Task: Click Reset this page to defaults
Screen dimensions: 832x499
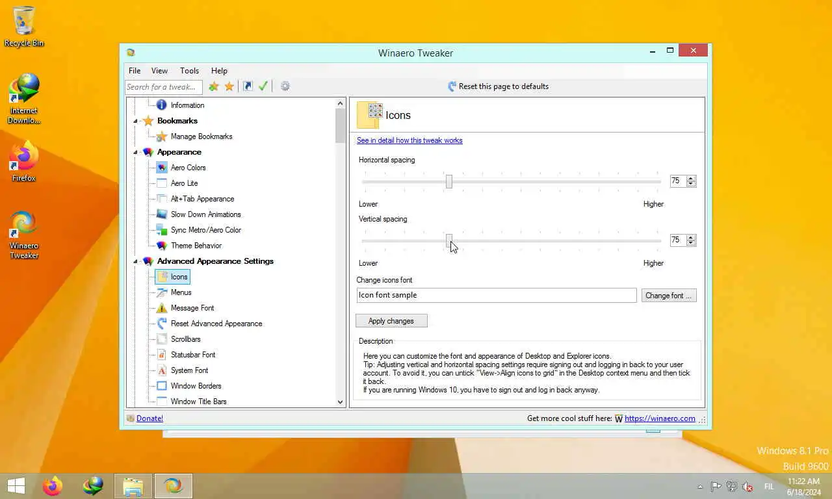Action: (x=498, y=86)
